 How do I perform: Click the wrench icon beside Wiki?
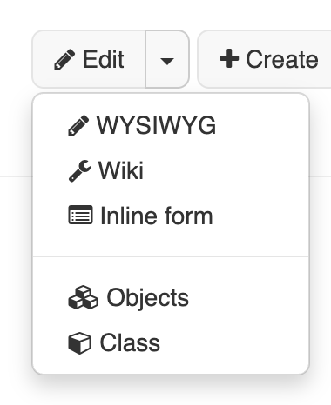point(80,170)
